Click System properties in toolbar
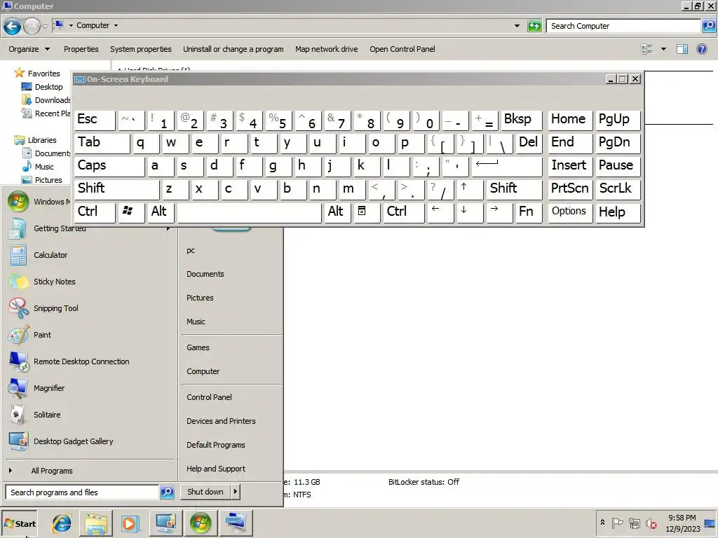This screenshot has width=718, height=538. click(x=140, y=49)
